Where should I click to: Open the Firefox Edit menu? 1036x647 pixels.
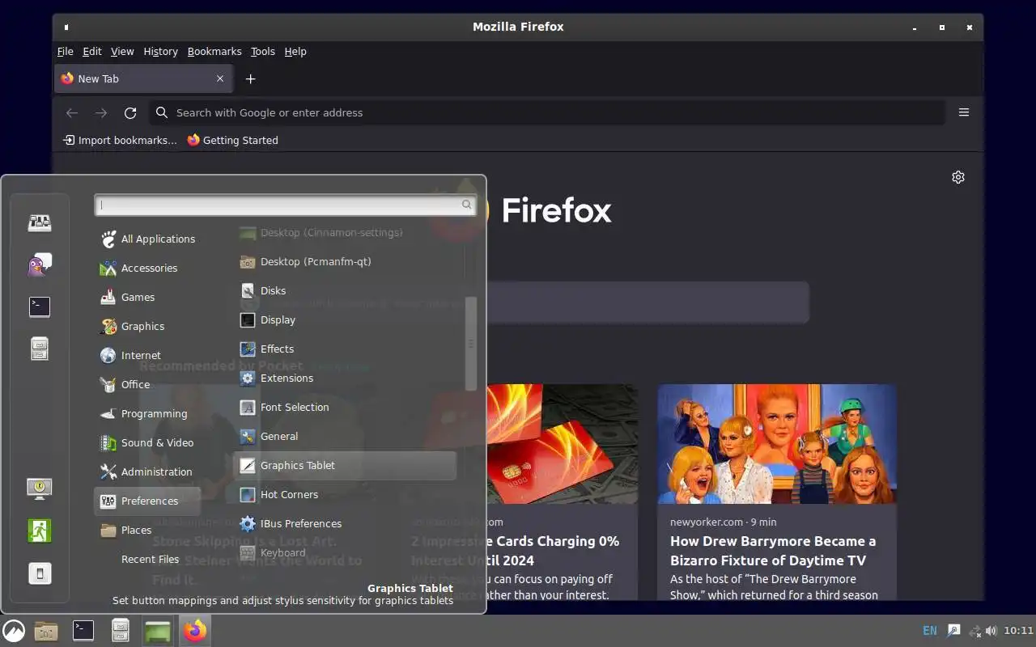pyautogui.click(x=92, y=51)
